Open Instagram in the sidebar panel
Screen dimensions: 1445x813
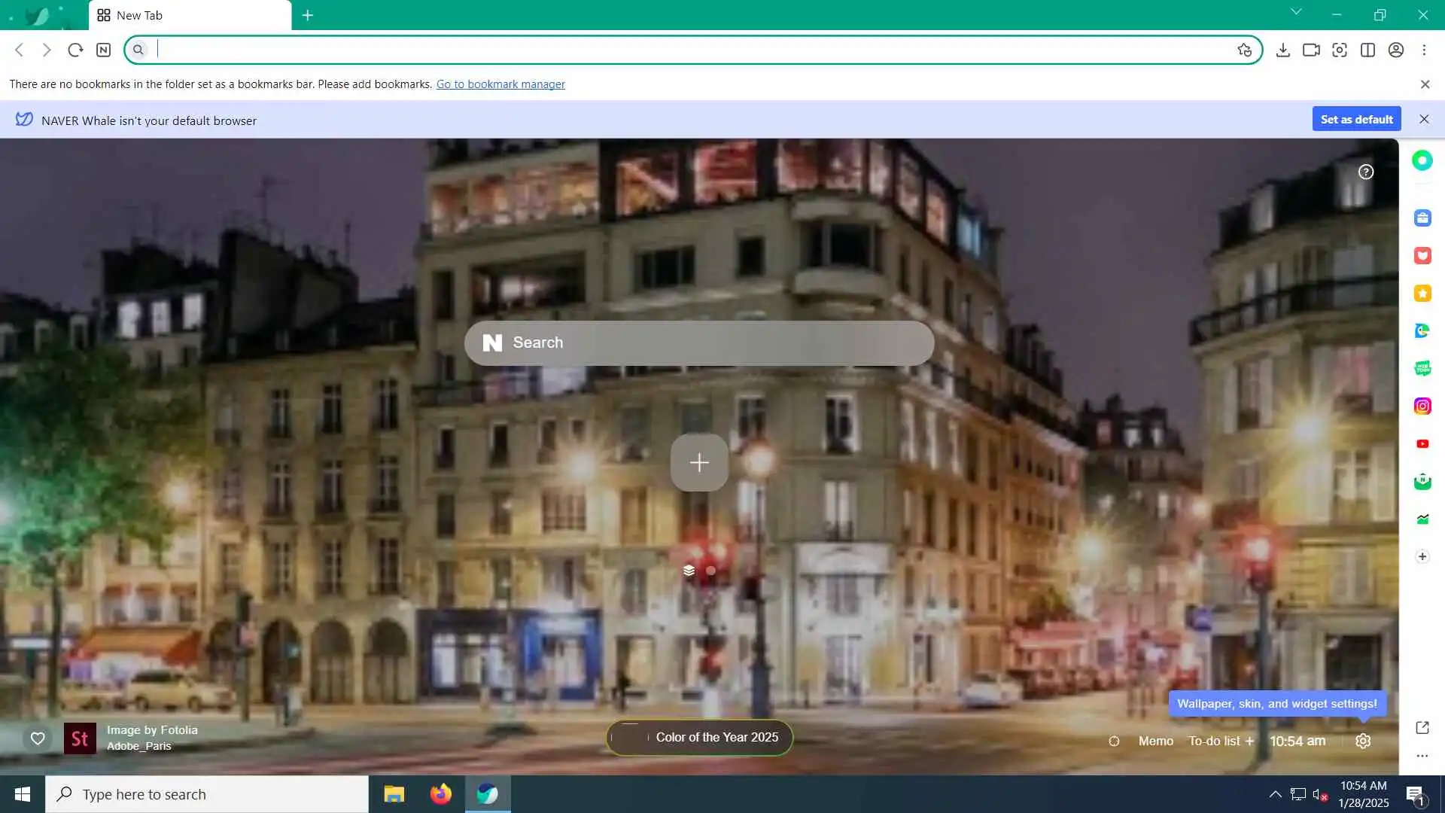1422,406
